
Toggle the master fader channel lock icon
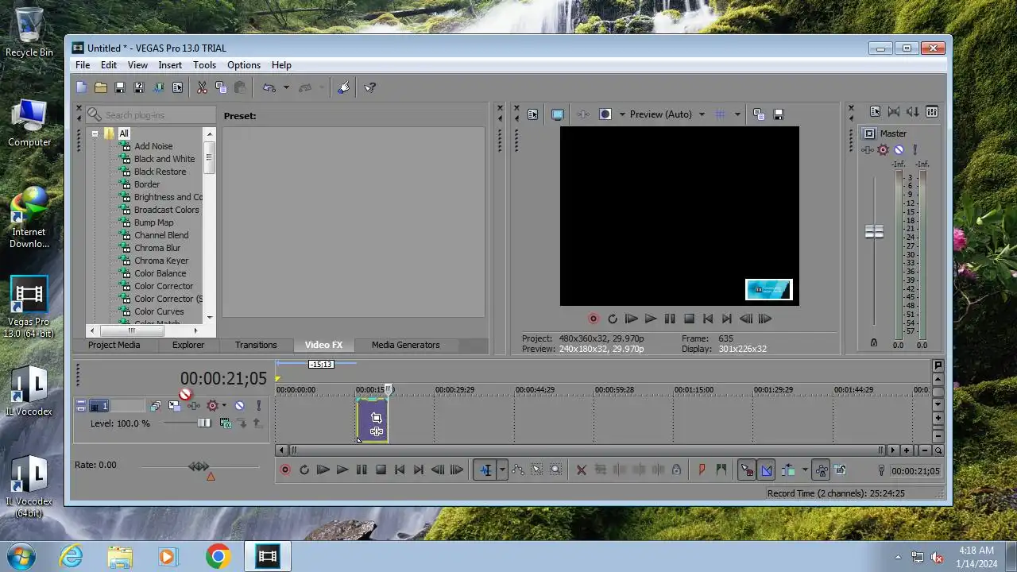coord(874,342)
